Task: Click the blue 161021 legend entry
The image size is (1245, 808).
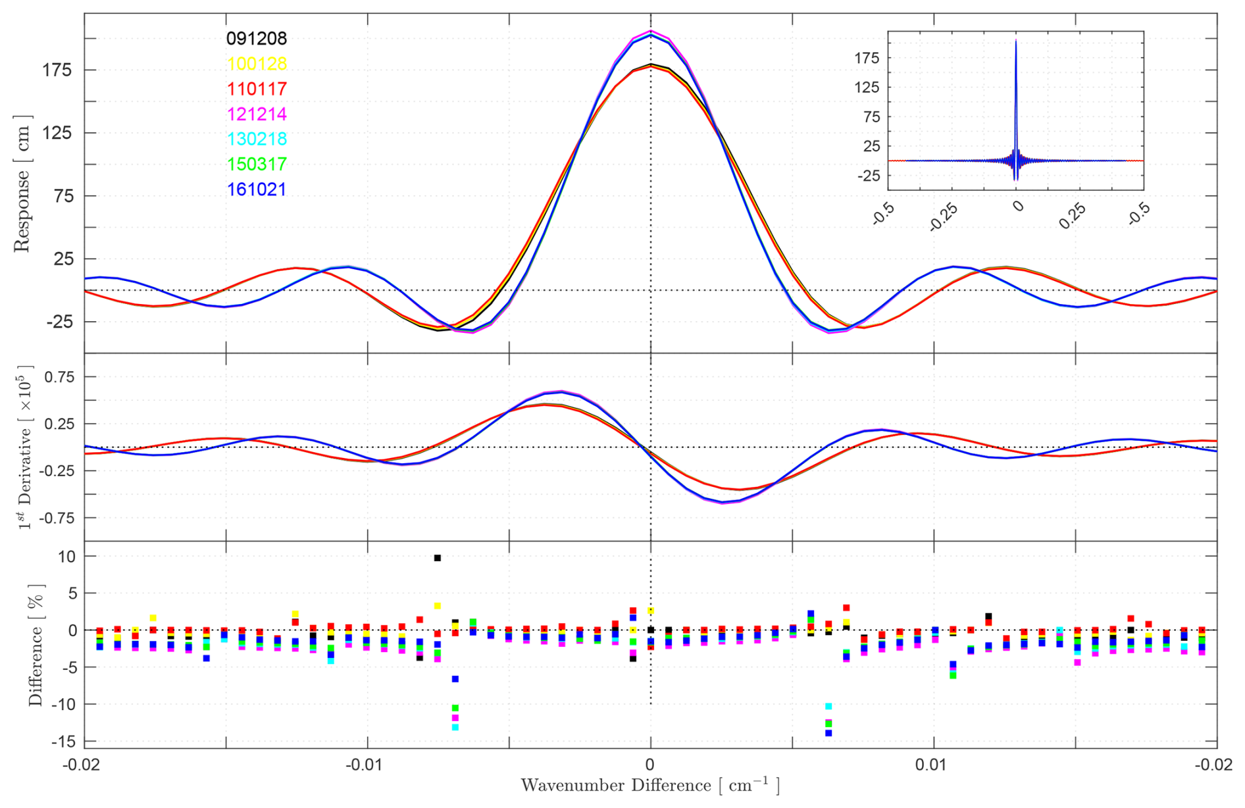Action: [x=256, y=189]
